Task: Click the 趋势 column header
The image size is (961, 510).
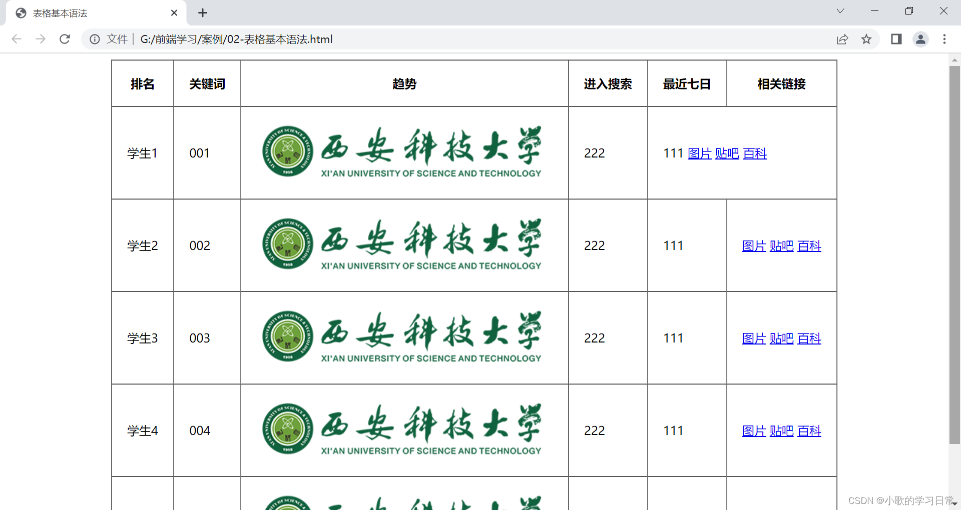Action: [x=404, y=84]
